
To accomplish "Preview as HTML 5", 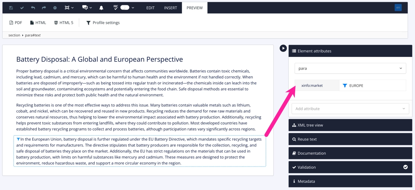I will tap(64, 23).
